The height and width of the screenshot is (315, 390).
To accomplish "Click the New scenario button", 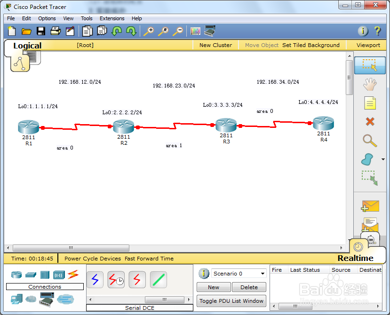I will coord(214,287).
